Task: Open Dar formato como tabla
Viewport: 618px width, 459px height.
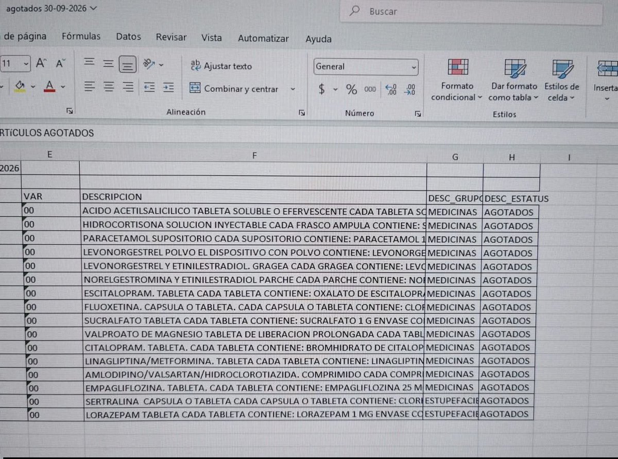Action: click(513, 80)
